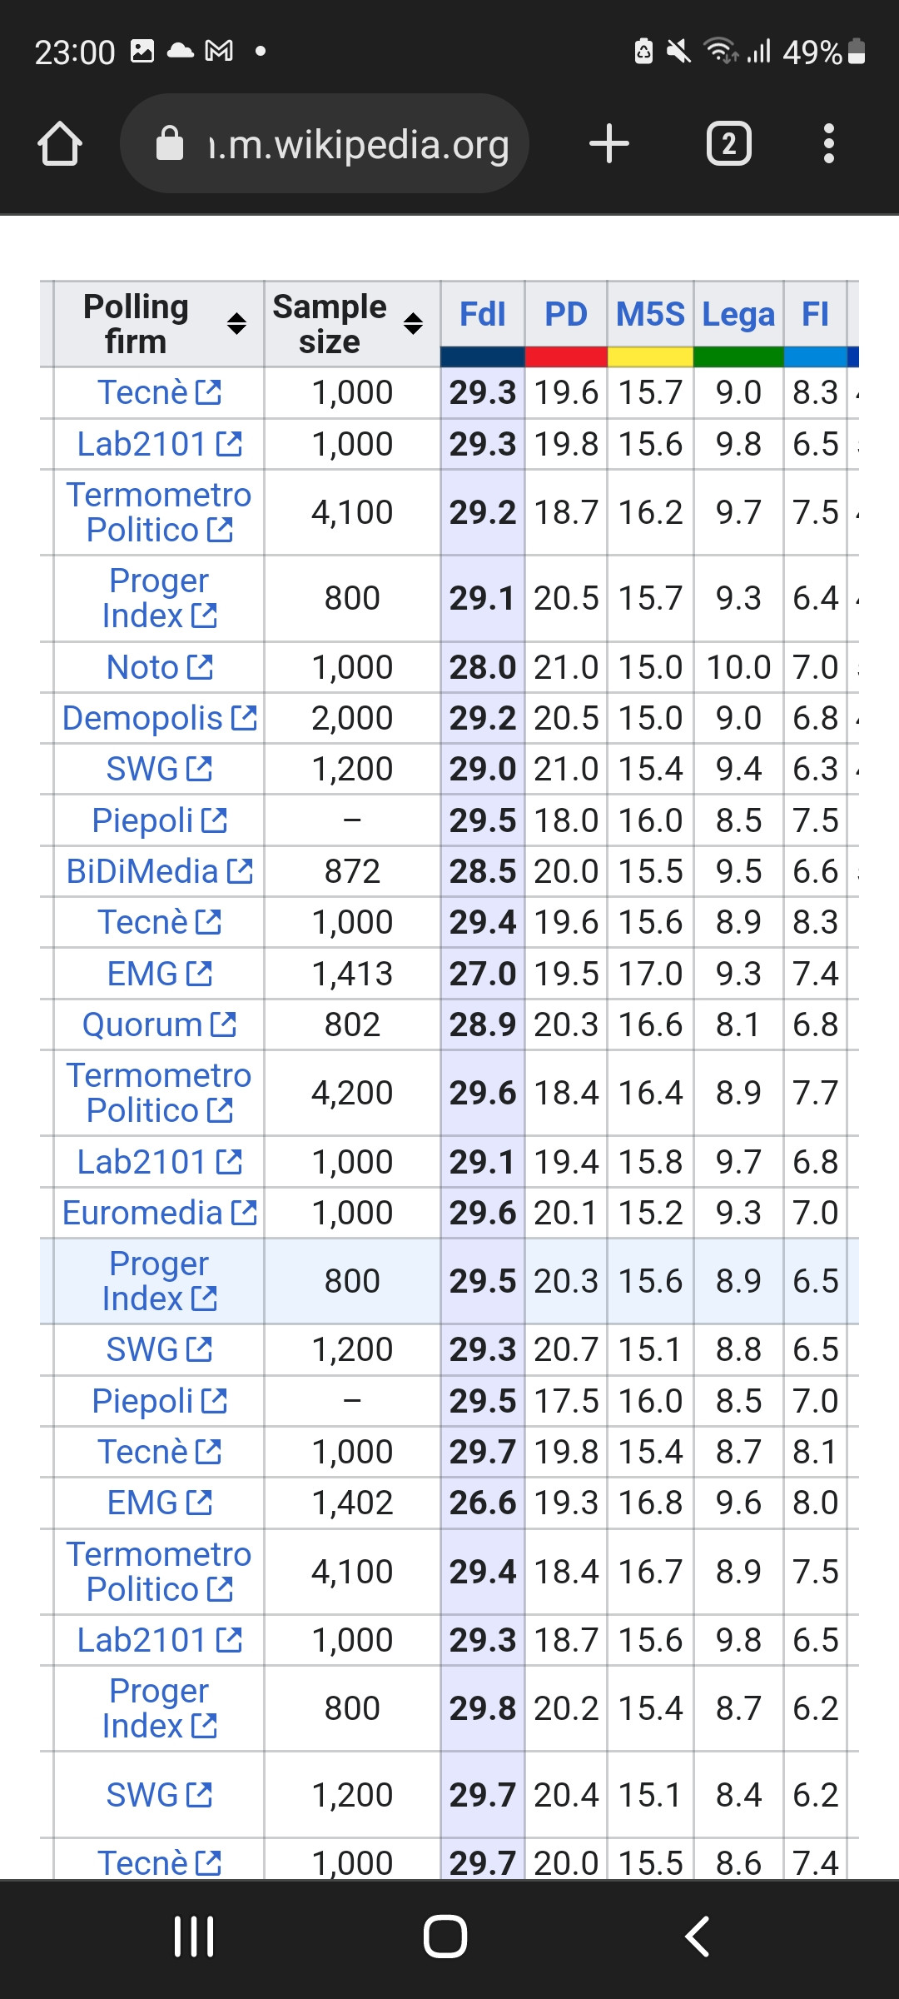Viewport: 899px width, 1999px height.
Task: Tap the browser home icon
Action: point(60,143)
